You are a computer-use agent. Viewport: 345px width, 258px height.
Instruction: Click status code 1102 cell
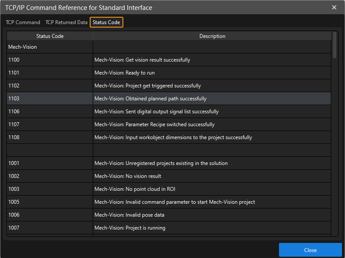point(50,86)
